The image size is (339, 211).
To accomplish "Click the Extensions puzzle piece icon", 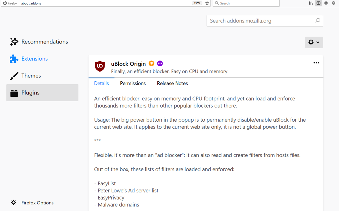I will 14,59.
